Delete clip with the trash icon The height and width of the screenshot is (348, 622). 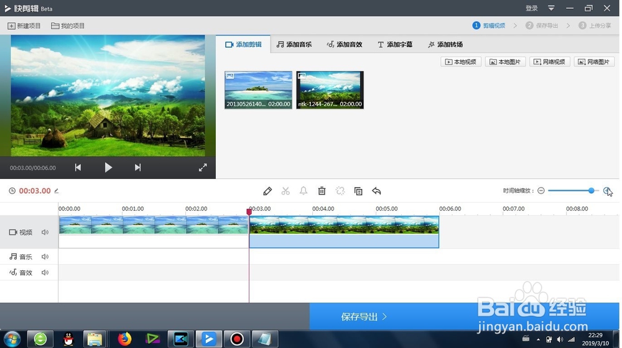pos(322,191)
